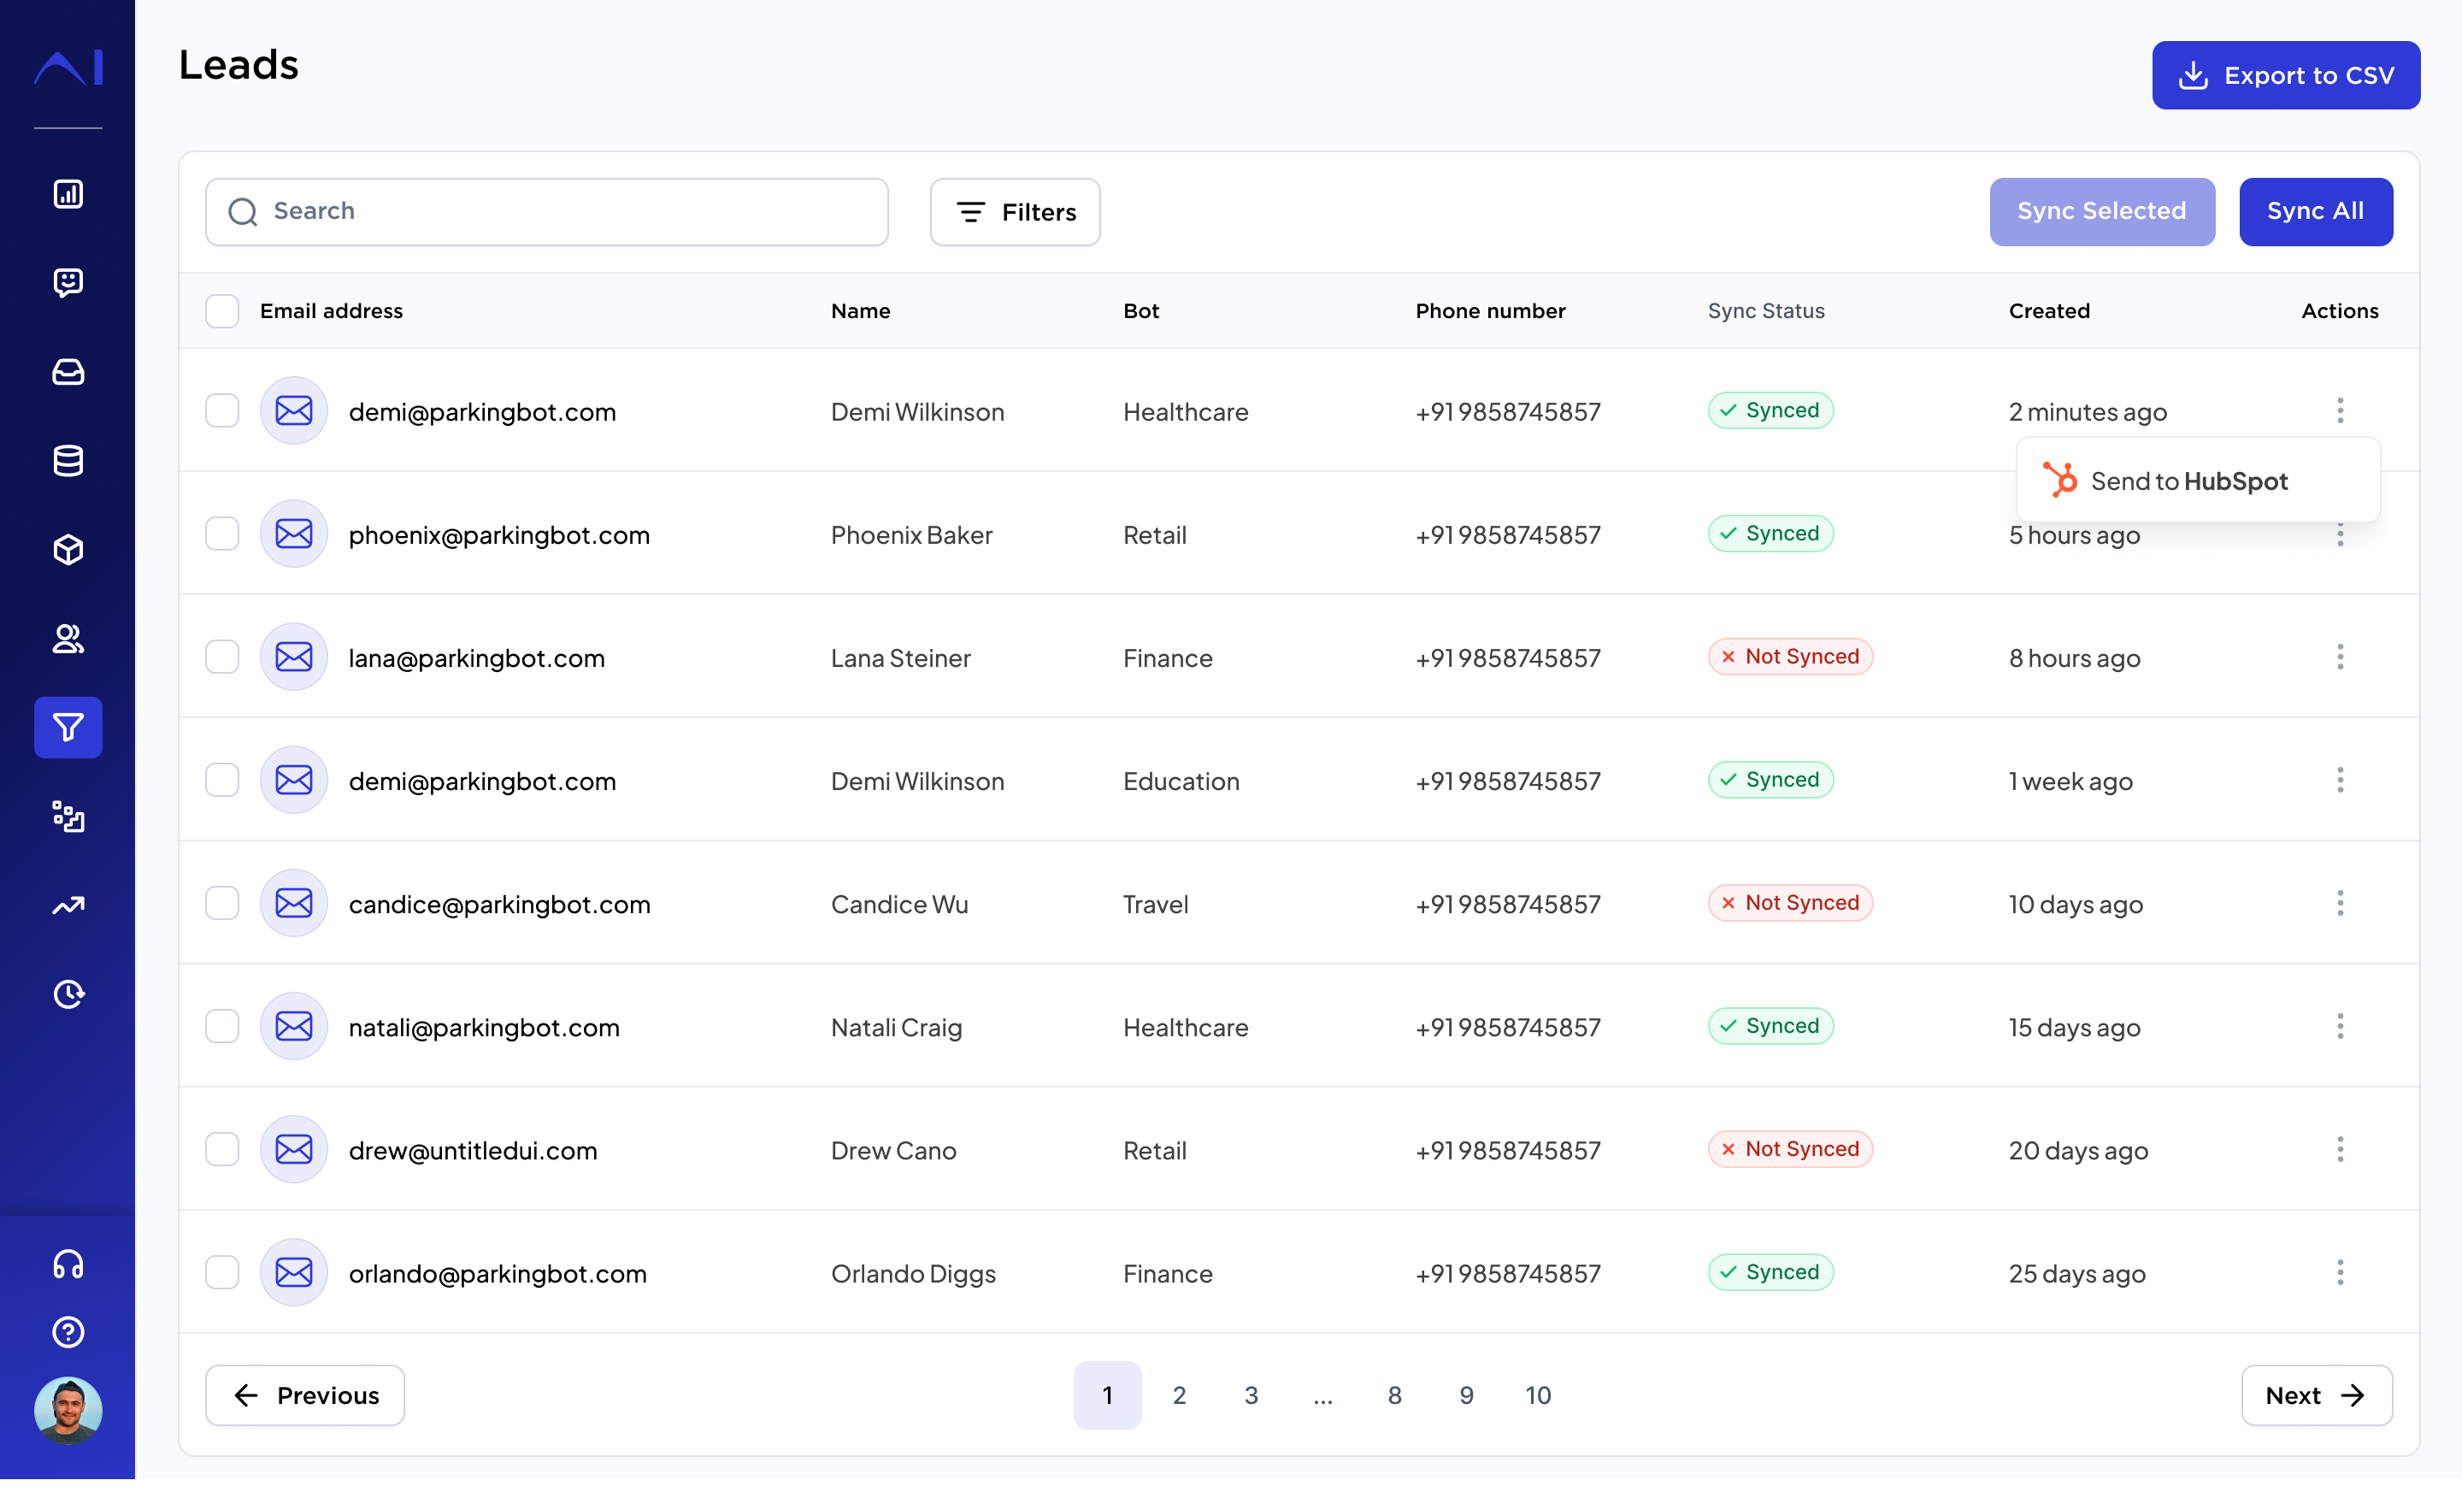Click the Email address column header
The width and height of the screenshot is (2462, 1498).
click(331, 310)
